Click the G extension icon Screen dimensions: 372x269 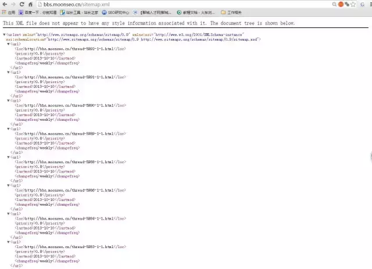point(362,4)
